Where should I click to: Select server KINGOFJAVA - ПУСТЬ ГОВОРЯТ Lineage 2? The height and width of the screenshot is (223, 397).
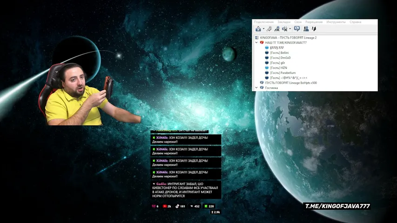click(288, 38)
